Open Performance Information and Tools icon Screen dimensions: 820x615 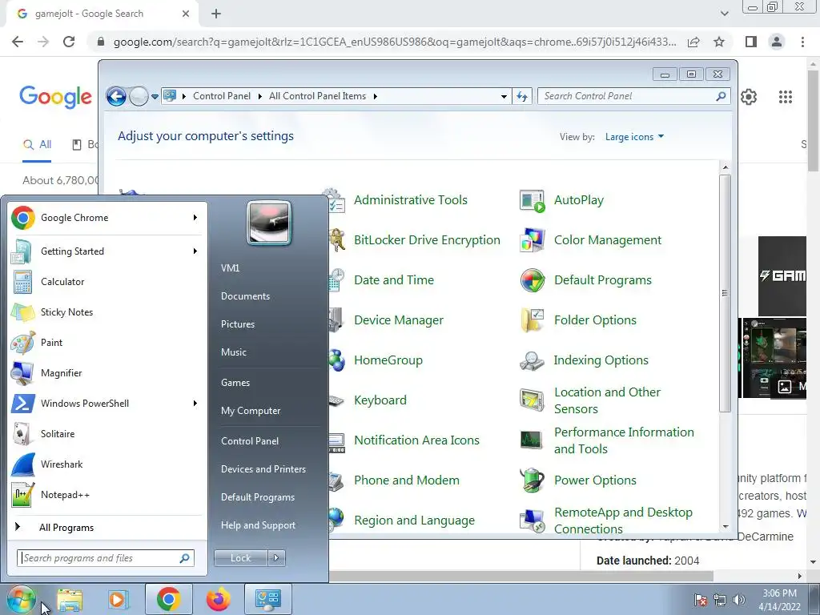tap(533, 440)
